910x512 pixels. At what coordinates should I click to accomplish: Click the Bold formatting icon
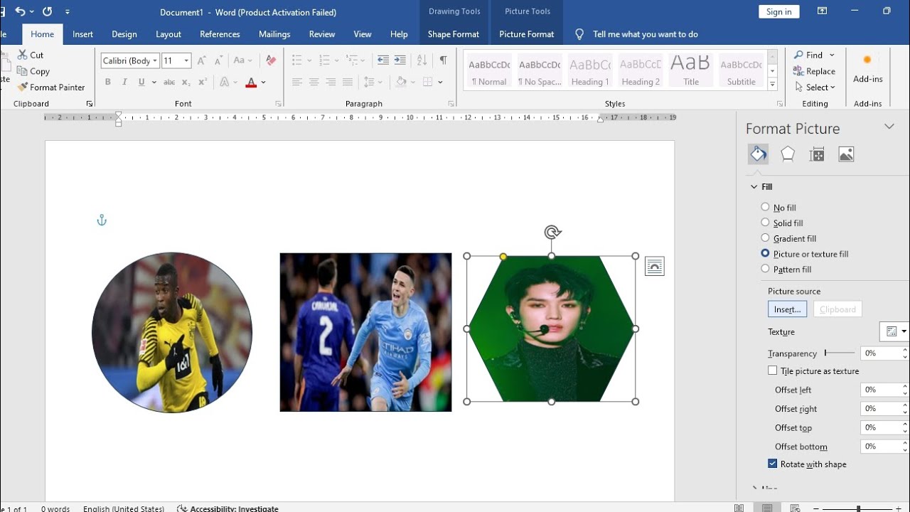108,82
